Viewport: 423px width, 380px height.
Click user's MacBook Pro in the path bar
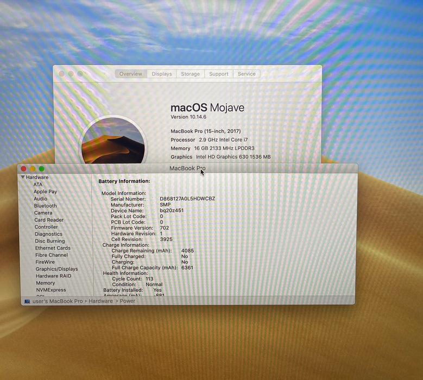(58, 301)
